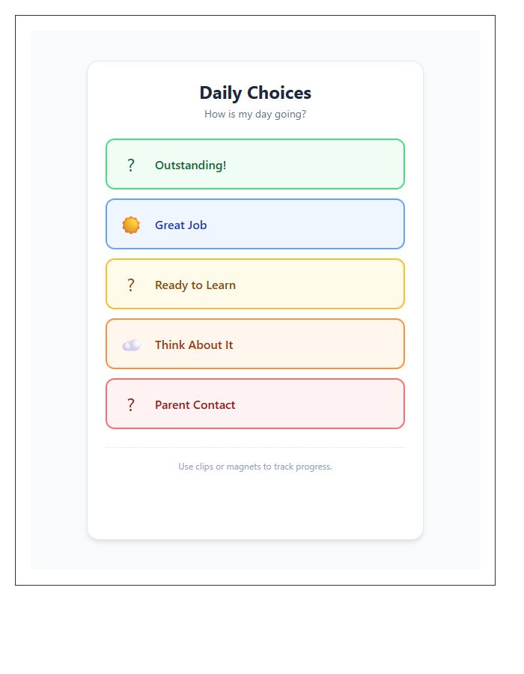Click the dashed divider above the footer

click(255, 448)
